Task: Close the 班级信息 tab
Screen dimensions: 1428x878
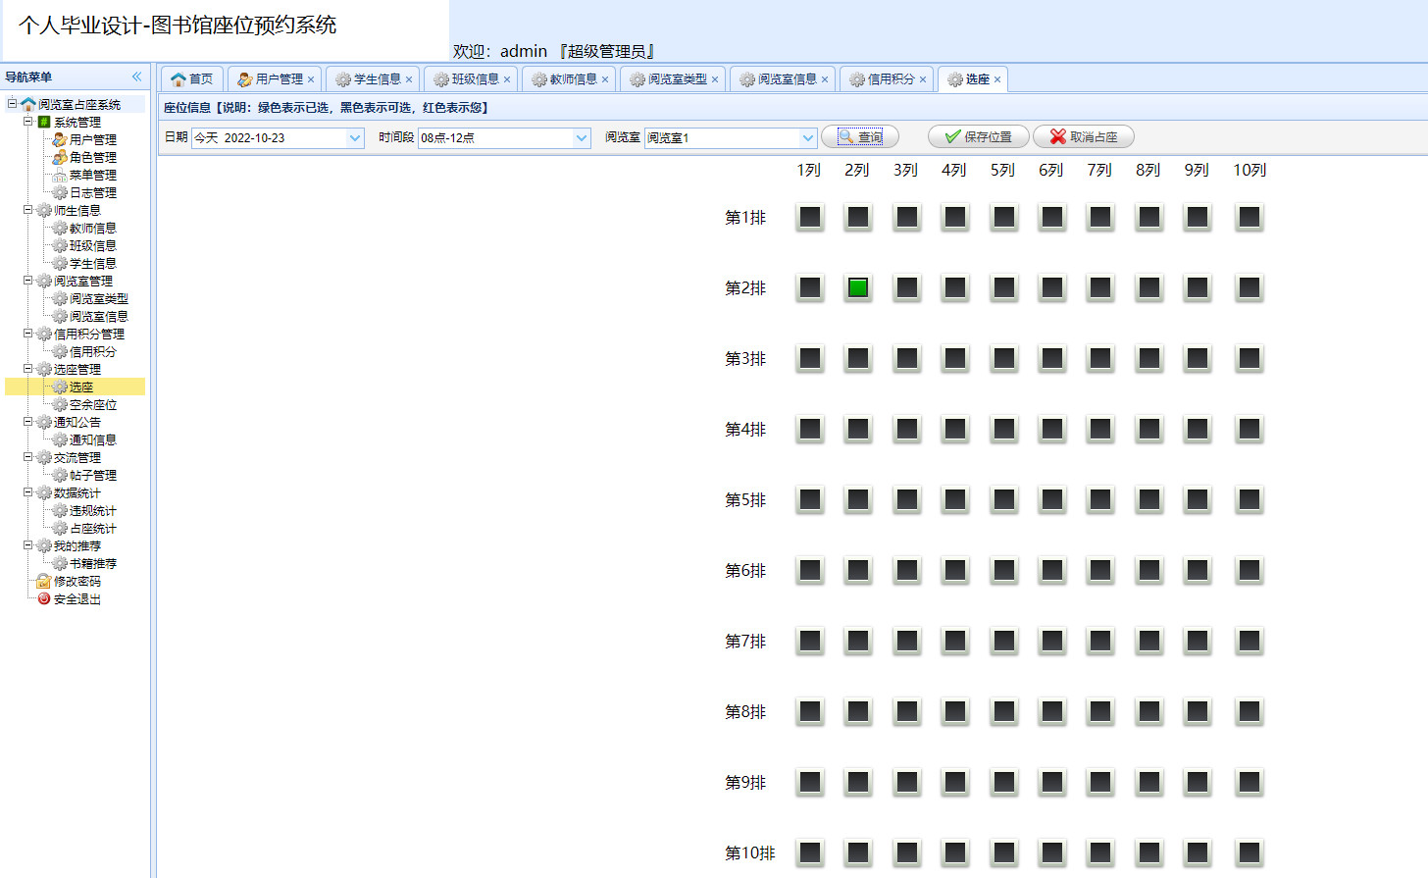Action: (507, 79)
